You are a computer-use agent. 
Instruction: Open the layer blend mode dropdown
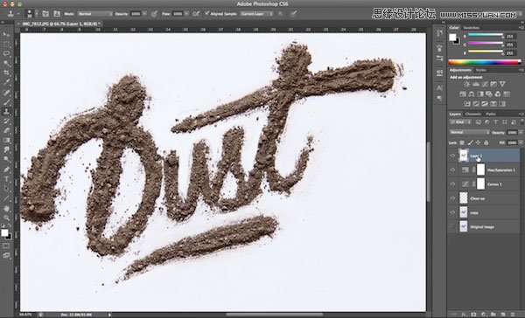click(469, 132)
